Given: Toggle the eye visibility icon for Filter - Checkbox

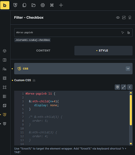Looking at the screenshot, I should click(x=118, y=18).
